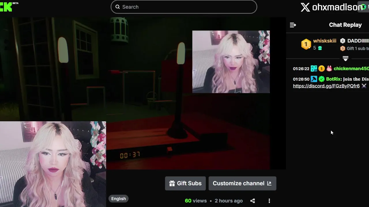Click the bunny badge beside chickenman450
Screen dimensions: 369x207
(329, 69)
